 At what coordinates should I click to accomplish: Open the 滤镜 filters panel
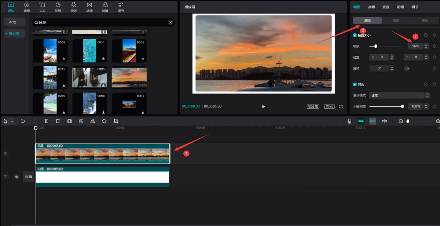click(105, 7)
